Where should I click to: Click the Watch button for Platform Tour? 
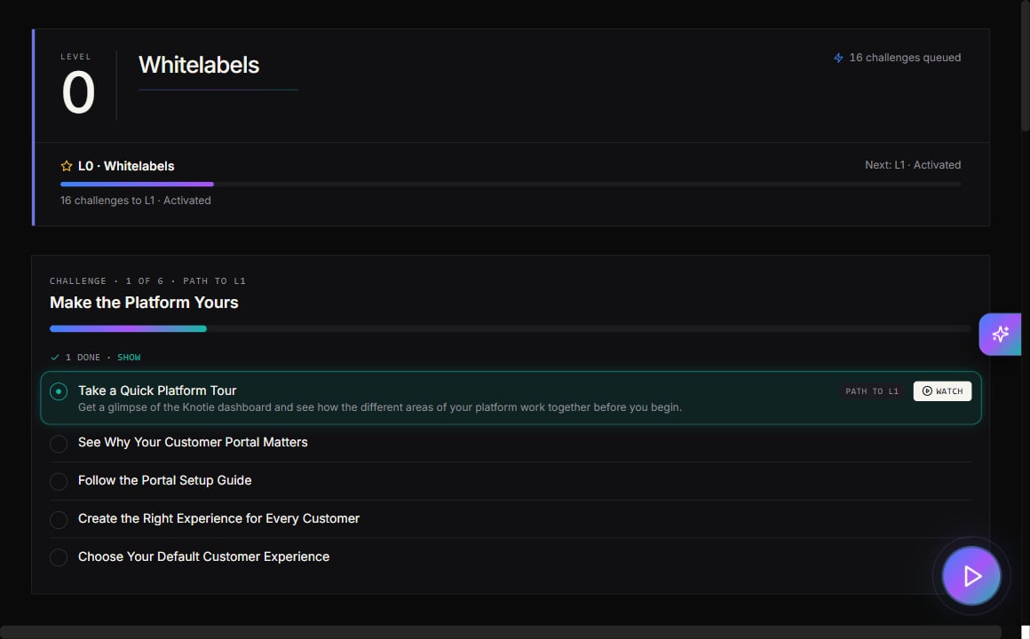[942, 390]
